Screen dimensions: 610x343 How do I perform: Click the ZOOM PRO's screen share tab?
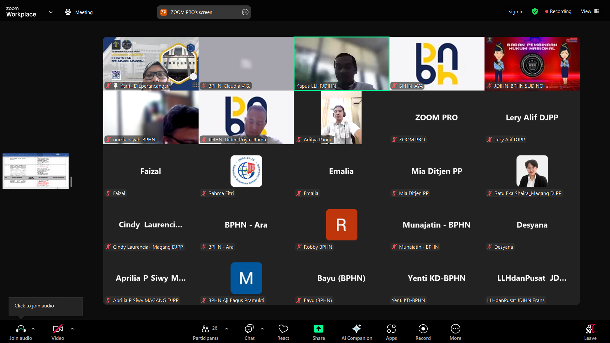[x=204, y=12]
